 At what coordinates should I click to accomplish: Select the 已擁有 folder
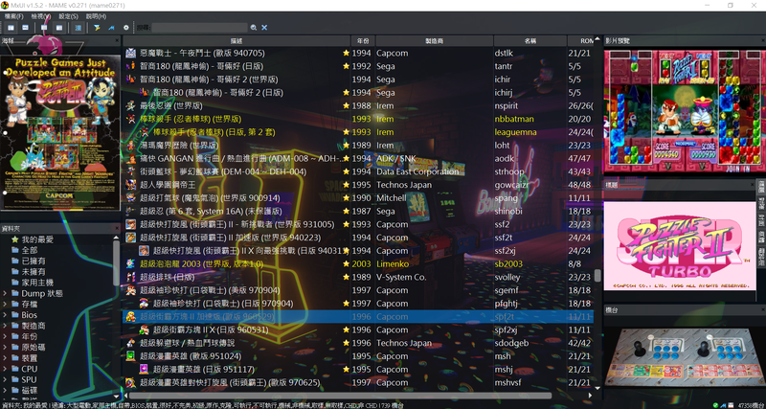point(34,261)
